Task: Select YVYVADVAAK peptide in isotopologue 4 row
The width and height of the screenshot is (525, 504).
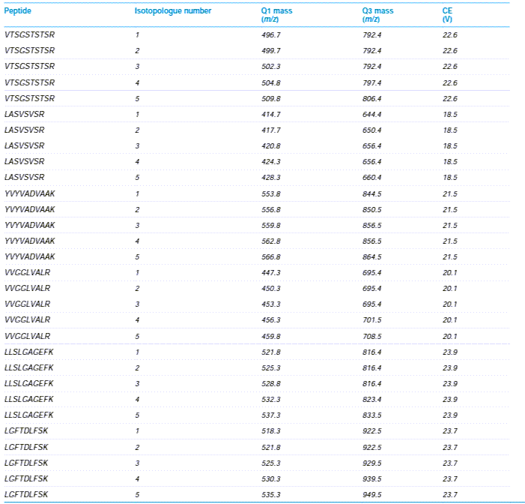Action: point(29,241)
